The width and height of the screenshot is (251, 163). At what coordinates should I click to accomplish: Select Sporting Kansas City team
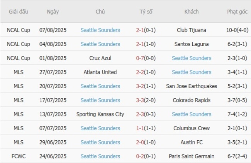[100, 114]
